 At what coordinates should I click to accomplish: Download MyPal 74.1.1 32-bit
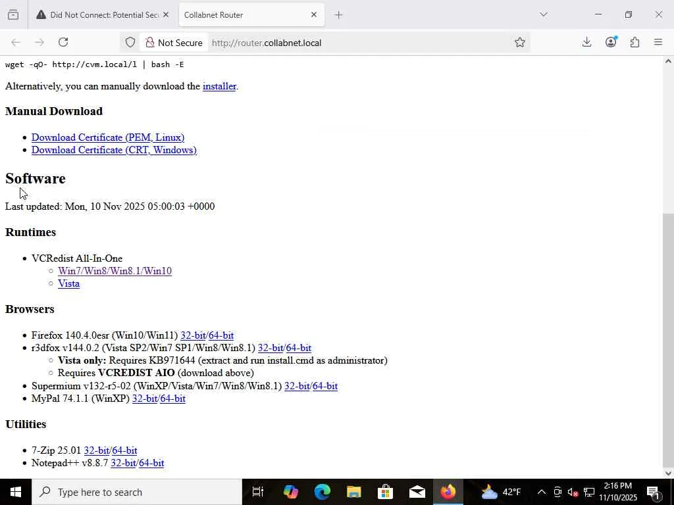click(145, 398)
